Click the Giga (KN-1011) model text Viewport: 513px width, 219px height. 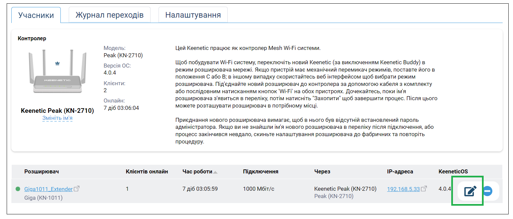pos(43,198)
